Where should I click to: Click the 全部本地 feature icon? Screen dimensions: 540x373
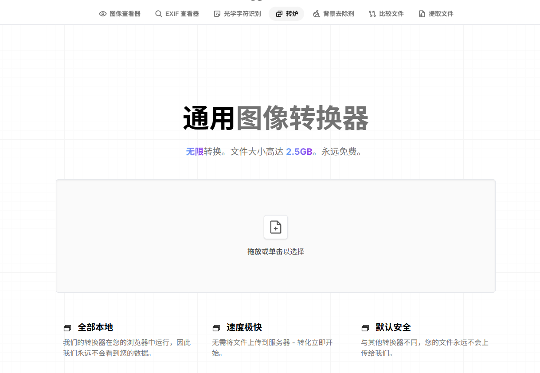point(67,327)
